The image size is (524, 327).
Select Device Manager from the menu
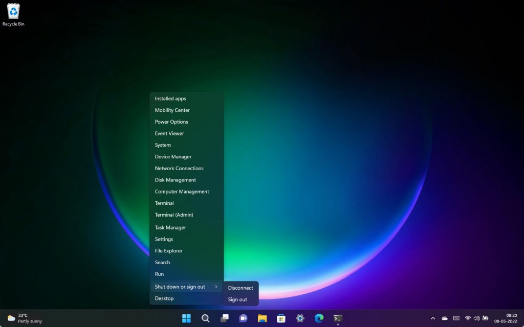tap(174, 156)
